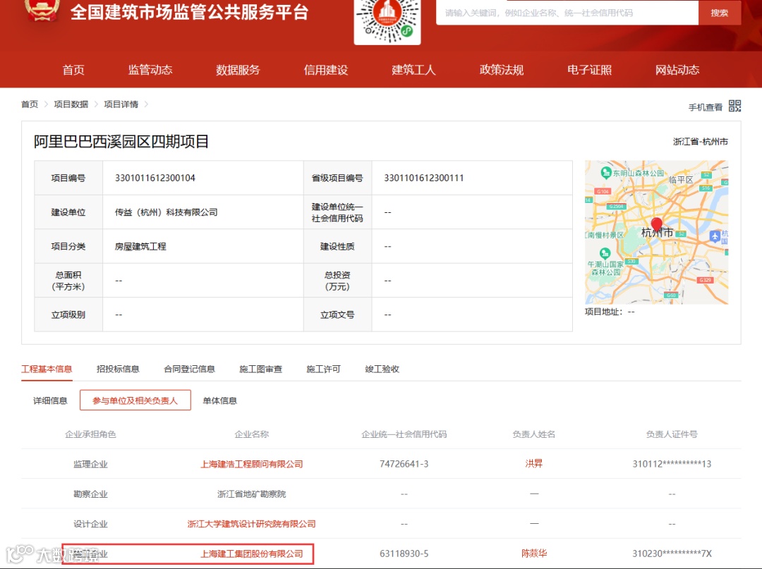Click the 设计企业 role cell

(x=90, y=524)
